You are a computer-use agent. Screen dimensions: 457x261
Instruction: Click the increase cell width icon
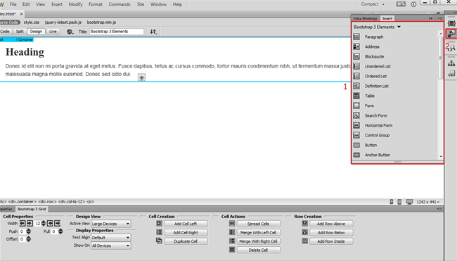click(30, 224)
